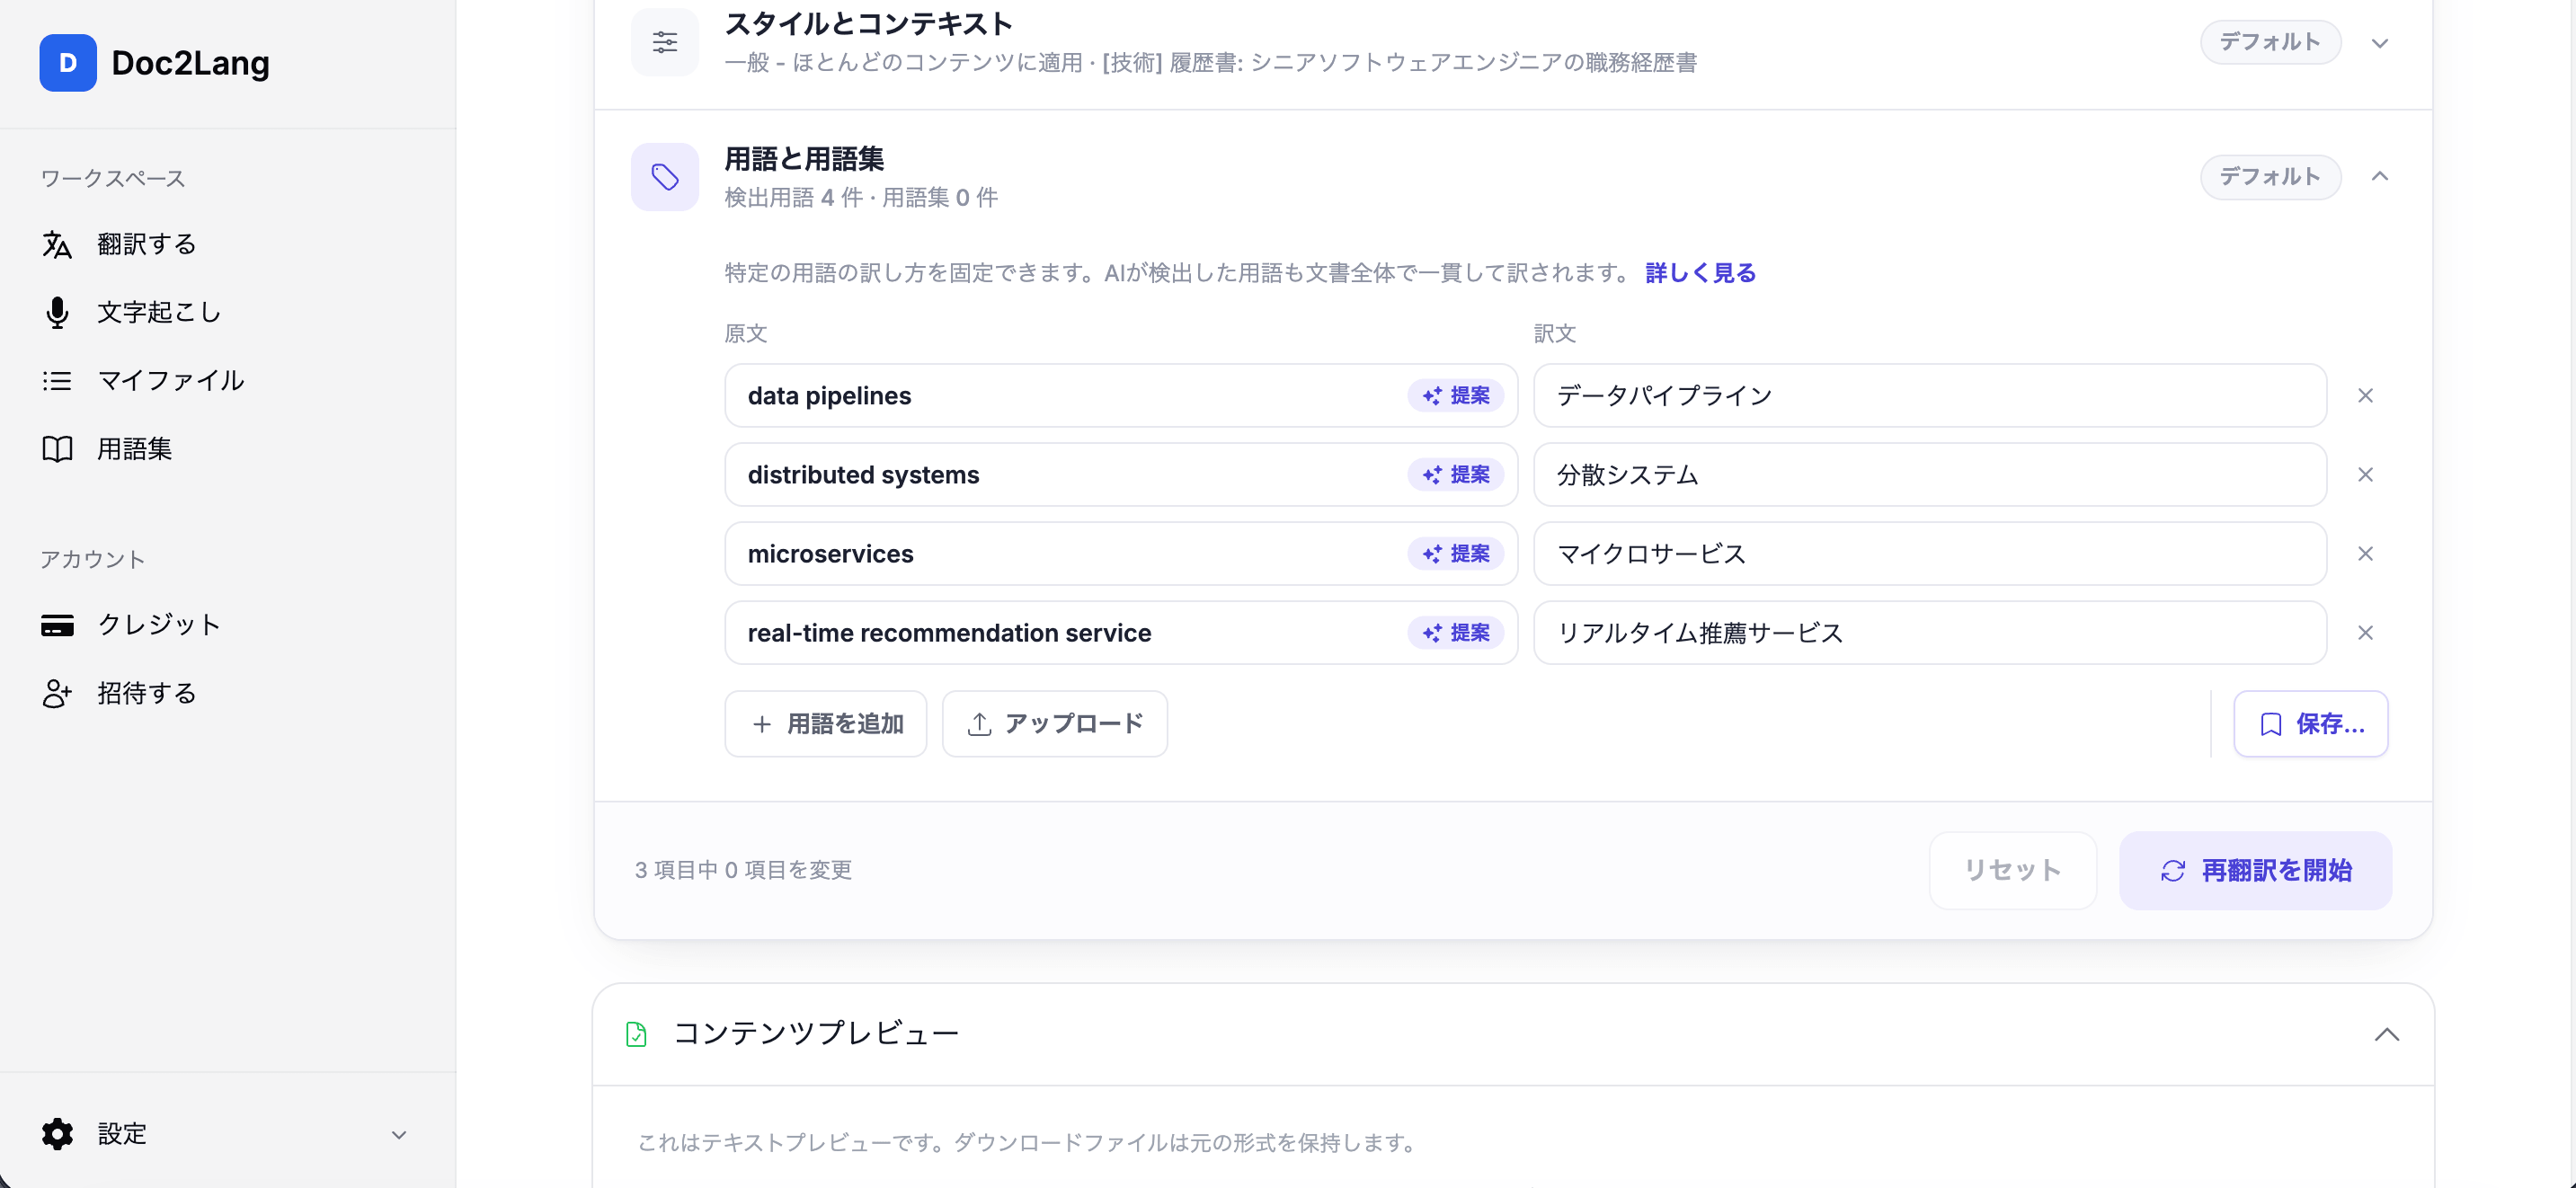The width and height of the screenshot is (2576, 1188).
Task: Remove the microservices term row
Action: [2365, 553]
